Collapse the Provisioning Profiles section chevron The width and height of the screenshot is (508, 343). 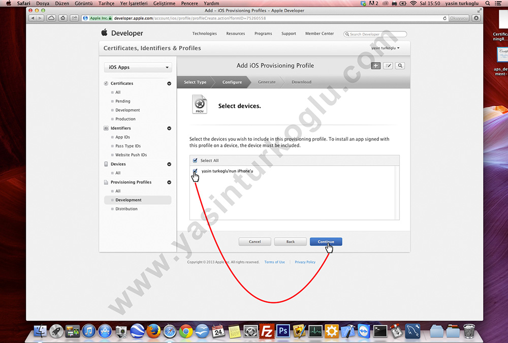[169, 182]
